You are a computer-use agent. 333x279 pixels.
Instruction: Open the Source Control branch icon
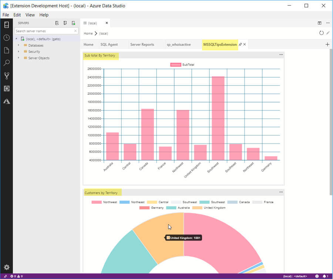(7, 76)
